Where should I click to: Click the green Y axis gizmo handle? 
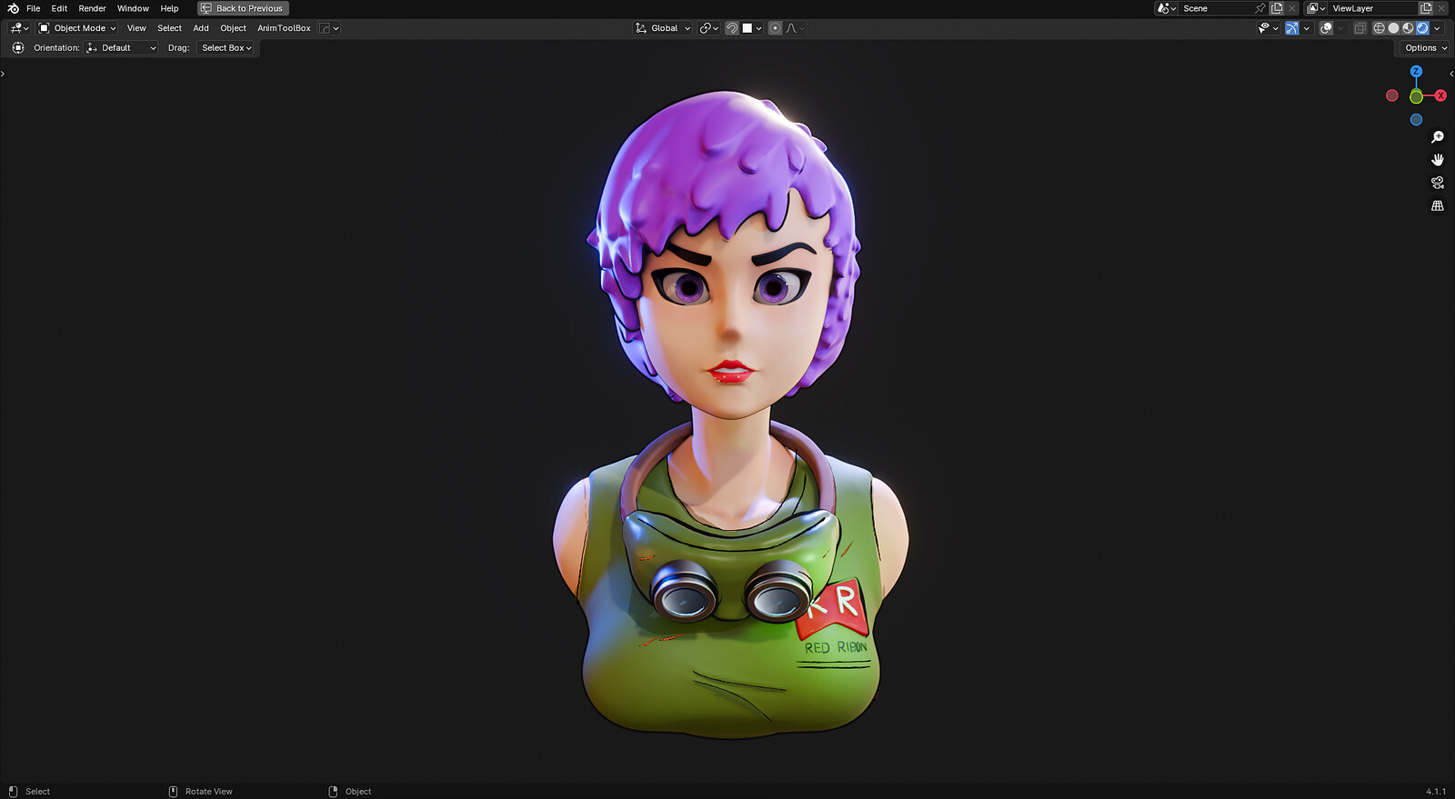(x=1416, y=96)
